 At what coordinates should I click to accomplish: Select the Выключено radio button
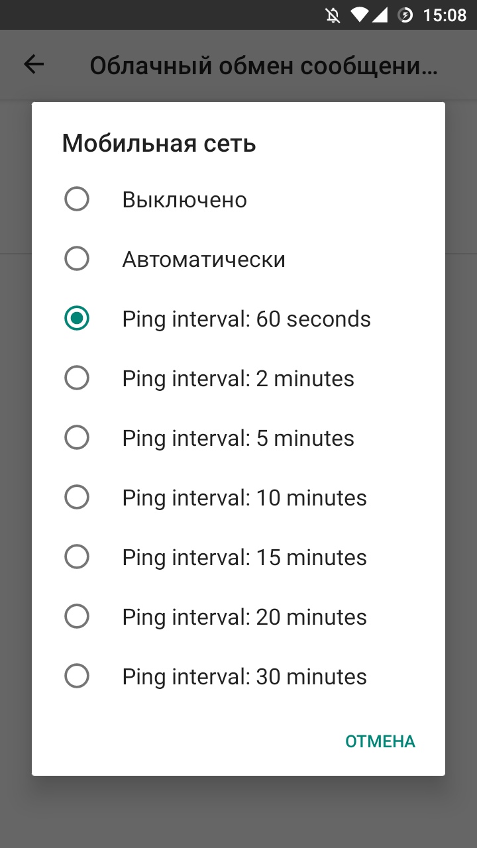(77, 199)
